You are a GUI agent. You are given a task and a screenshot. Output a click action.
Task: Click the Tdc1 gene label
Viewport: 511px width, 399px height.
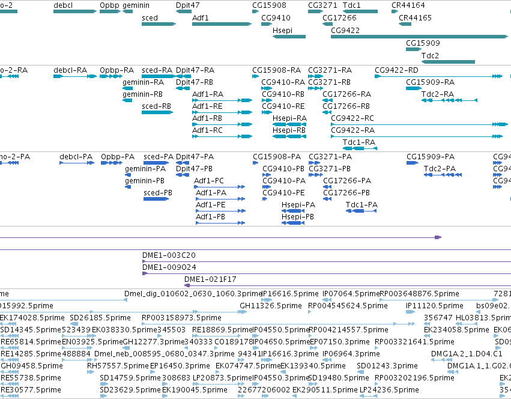352,5
